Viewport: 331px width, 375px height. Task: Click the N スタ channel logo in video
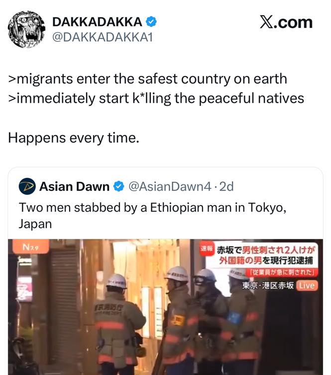31,247
